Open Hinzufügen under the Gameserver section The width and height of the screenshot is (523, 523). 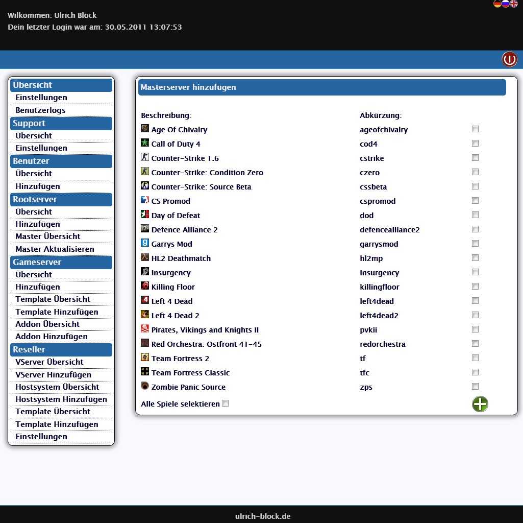click(38, 287)
